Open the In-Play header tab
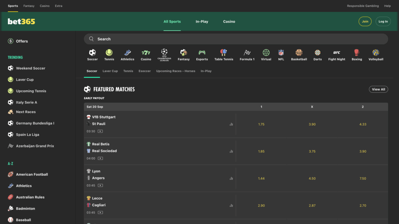The width and height of the screenshot is (399, 224). point(202,22)
